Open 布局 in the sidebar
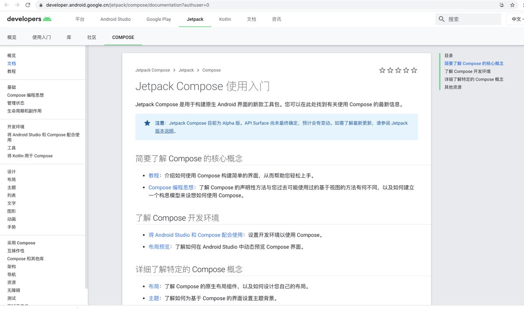The width and height of the screenshot is (524, 309). click(11, 180)
